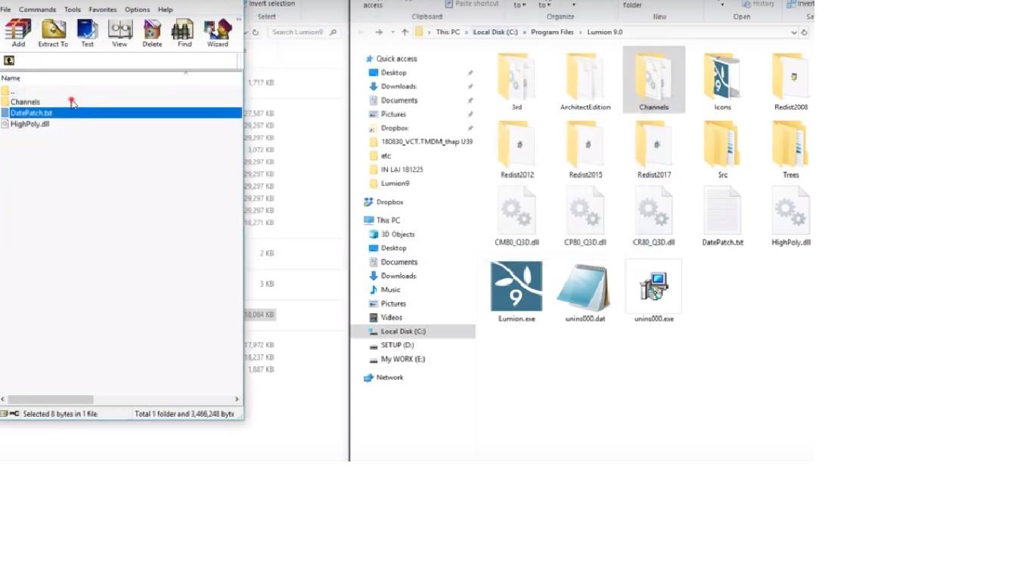
Task: Open the Channels folder in Explorer
Action: [653, 79]
